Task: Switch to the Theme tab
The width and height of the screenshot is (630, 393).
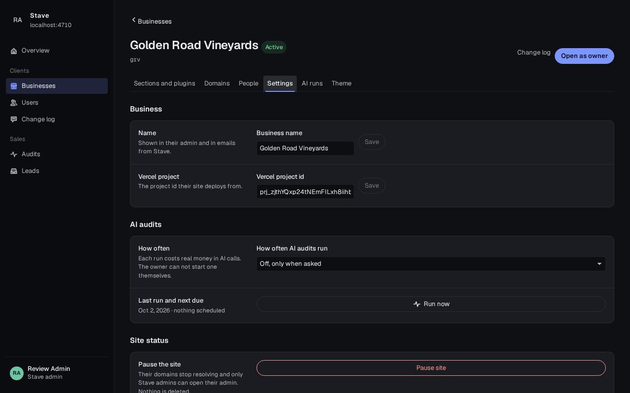Action: [x=342, y=84]
